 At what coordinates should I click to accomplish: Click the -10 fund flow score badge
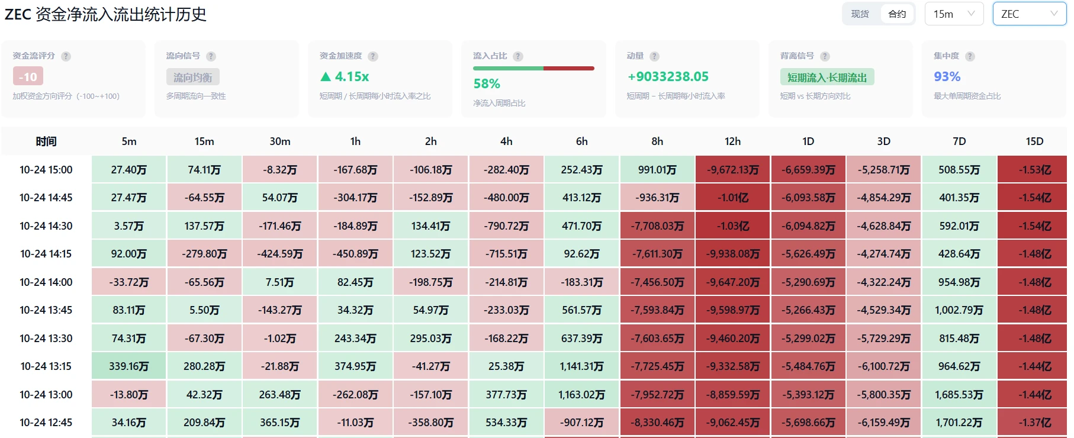28,76
